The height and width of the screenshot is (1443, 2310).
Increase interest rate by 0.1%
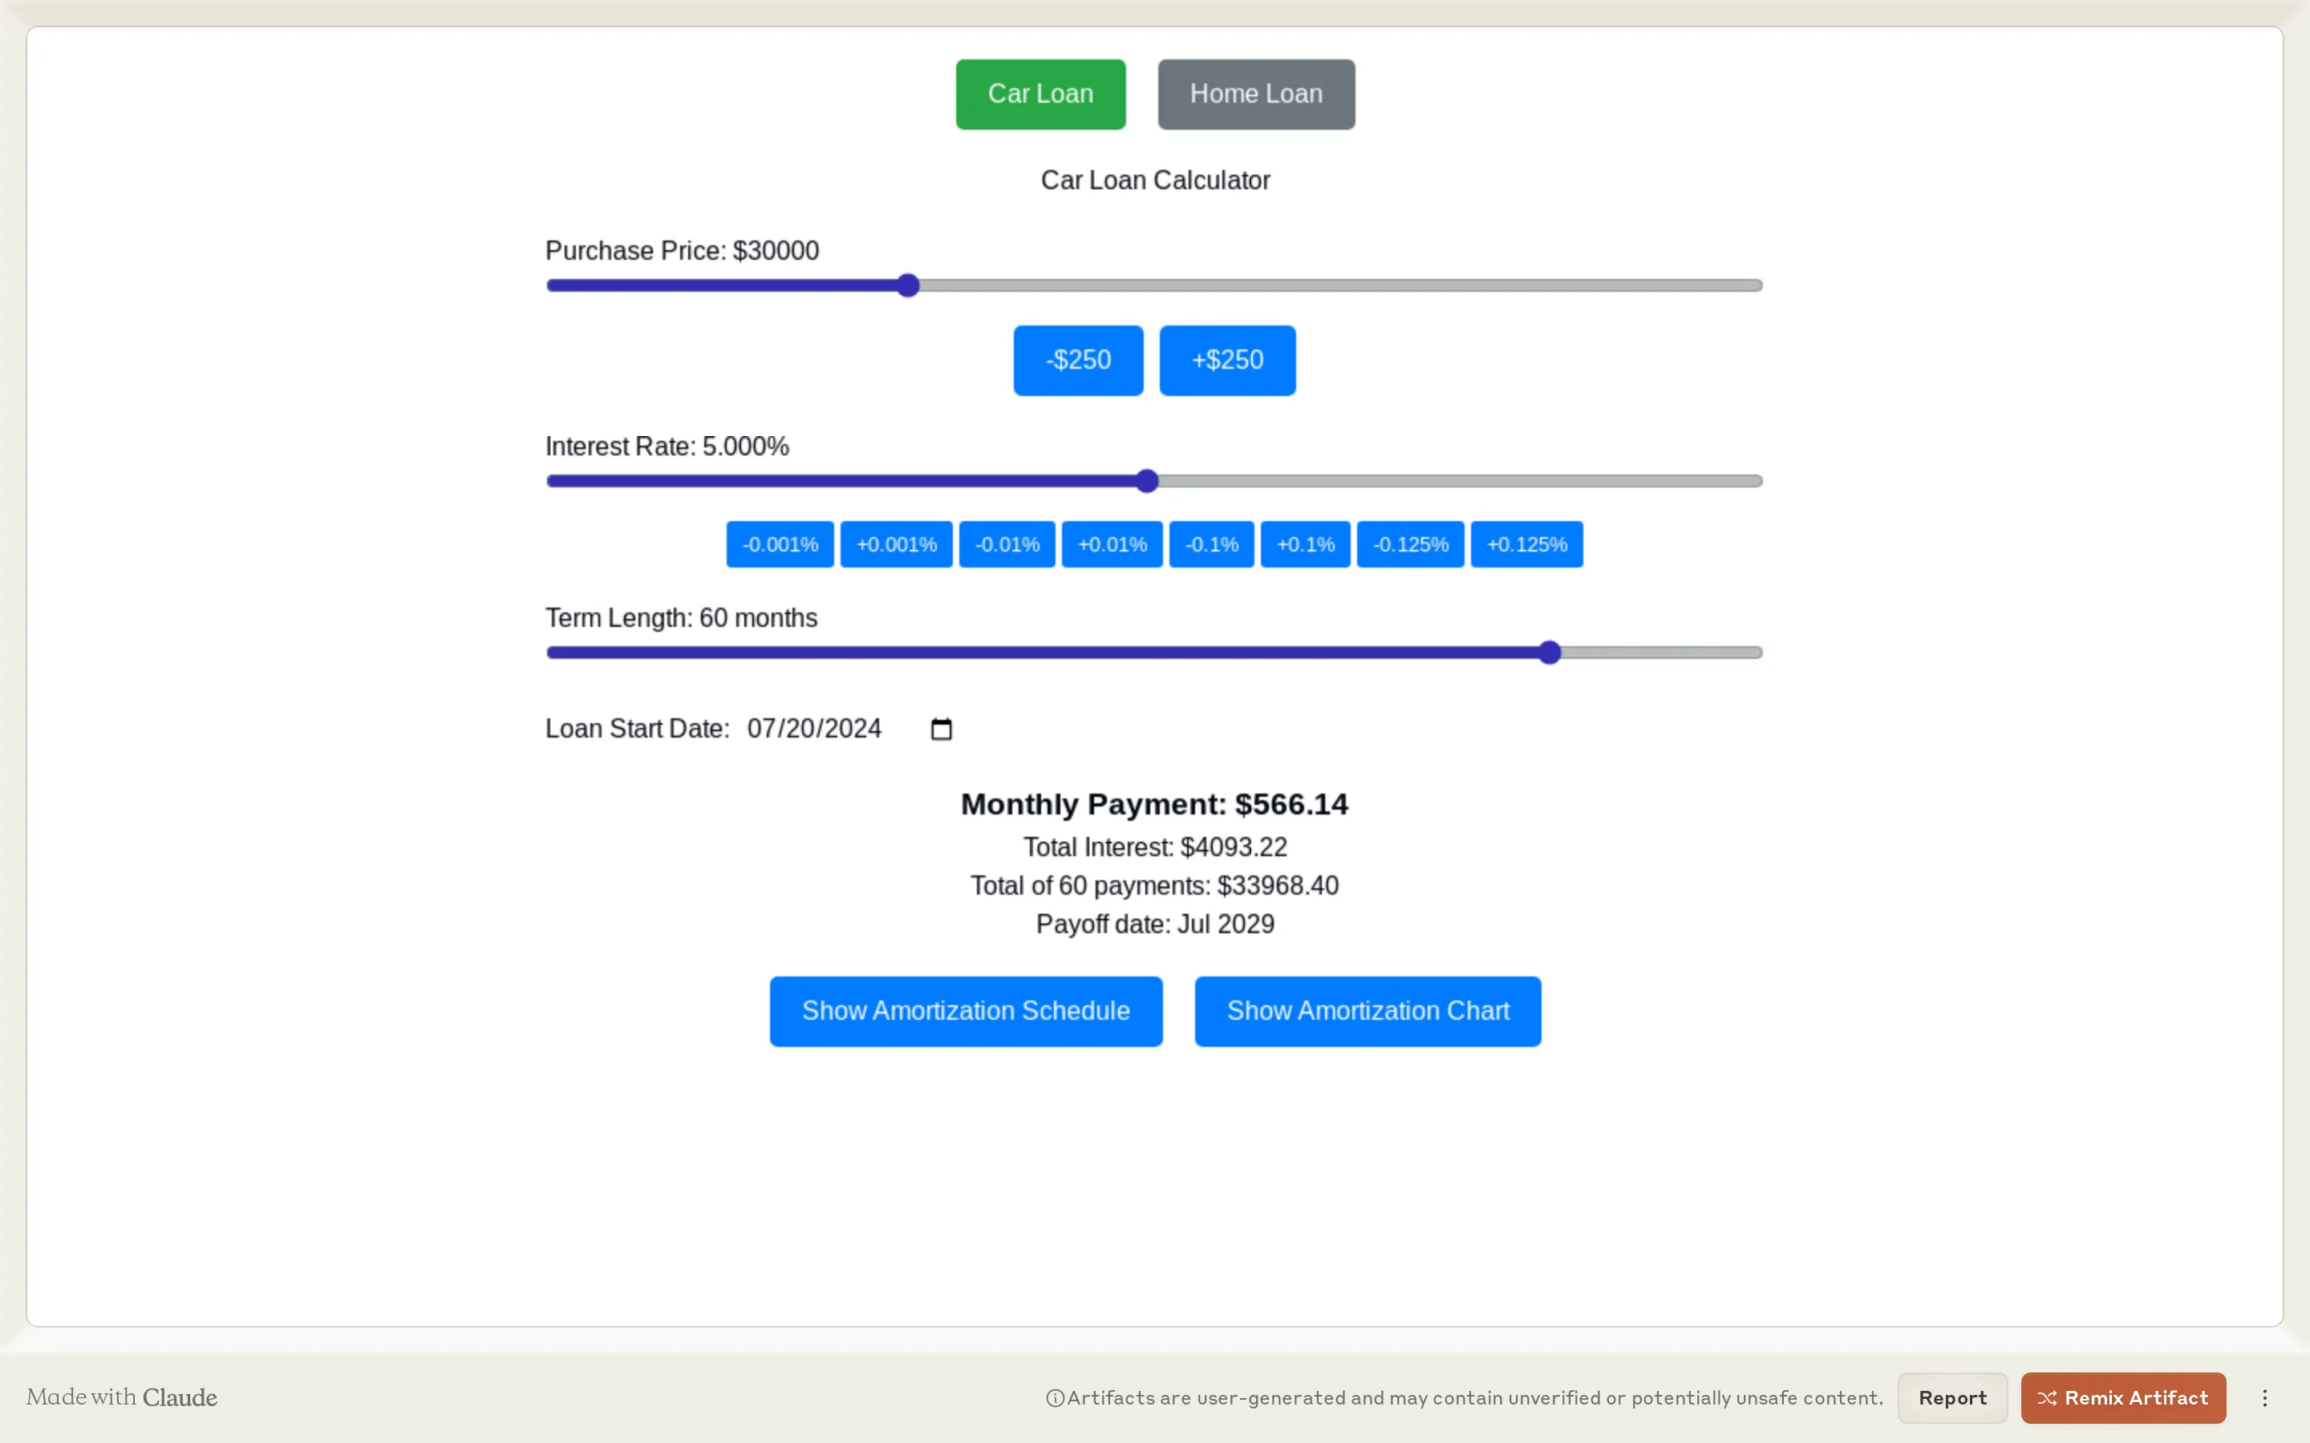(1305, 544)
